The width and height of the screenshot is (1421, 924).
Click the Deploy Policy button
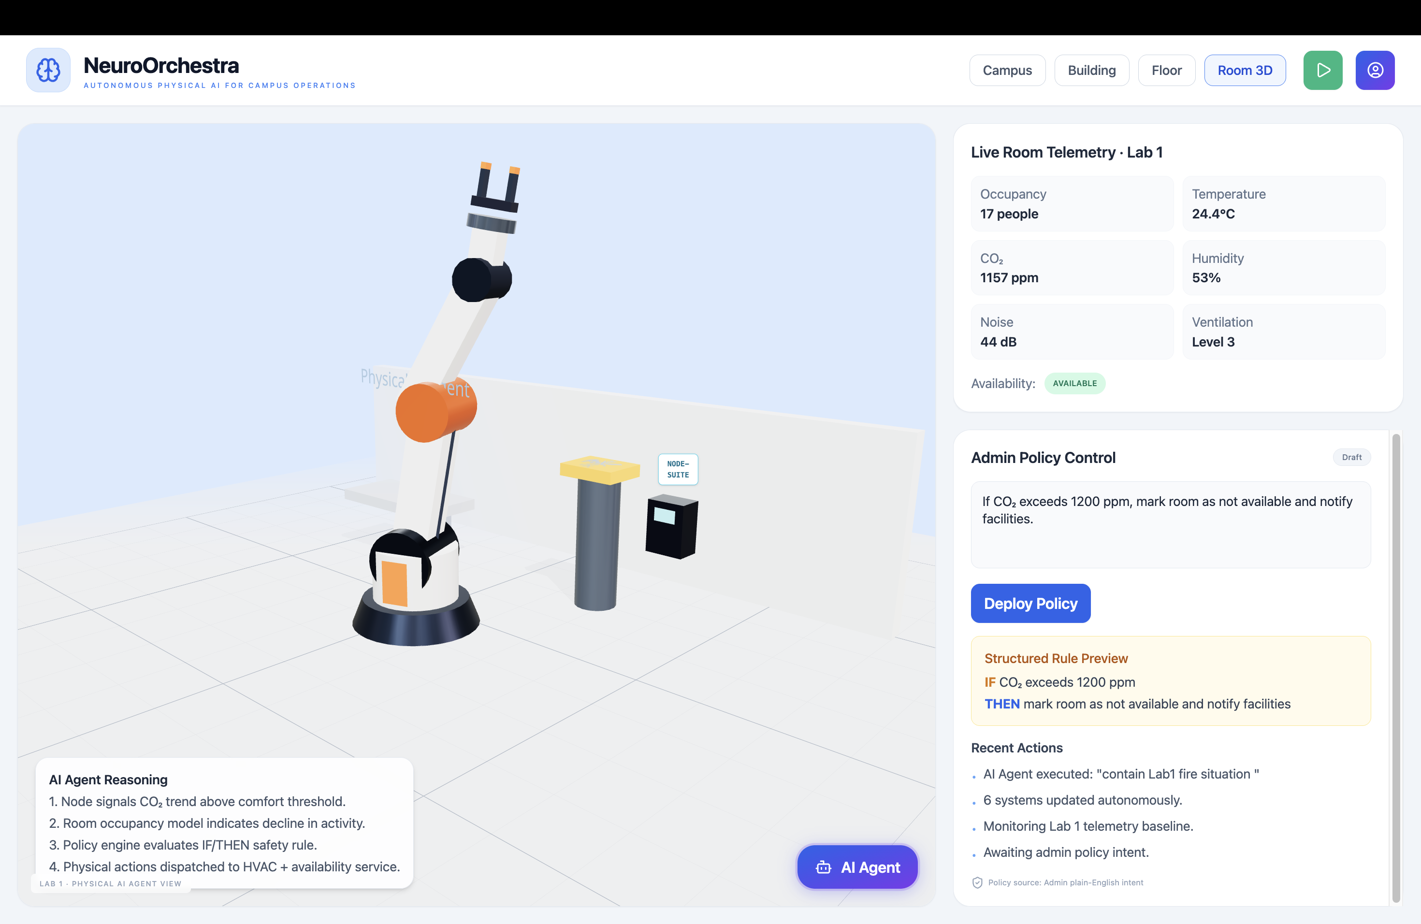click(x=1030, y=604)
